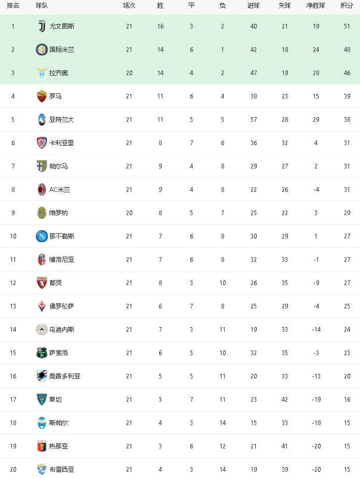Open team name 亚特兰大
This screenshot has height=479, width=360.
point(61,120)
